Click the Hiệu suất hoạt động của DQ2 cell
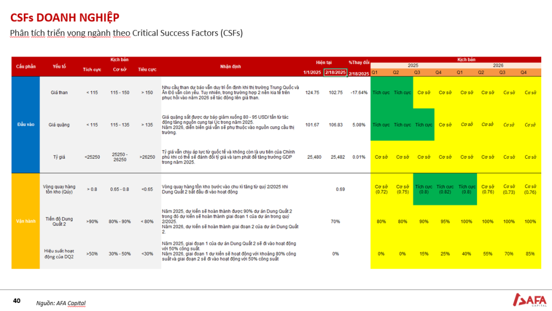552x311 pixels. pyautogui.click(x=59, y=254)
